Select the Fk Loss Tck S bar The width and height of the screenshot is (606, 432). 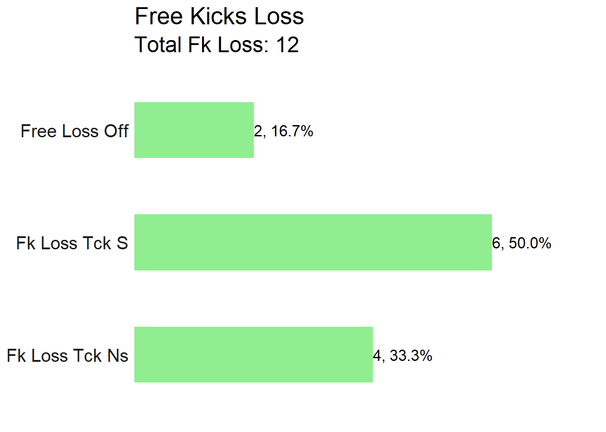(313, 243)
